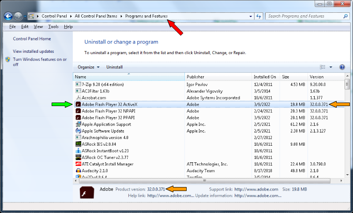Click the Flash Player 32 PPAPI icon
This screenshot has width=353, height=213.
pos(78,118)
